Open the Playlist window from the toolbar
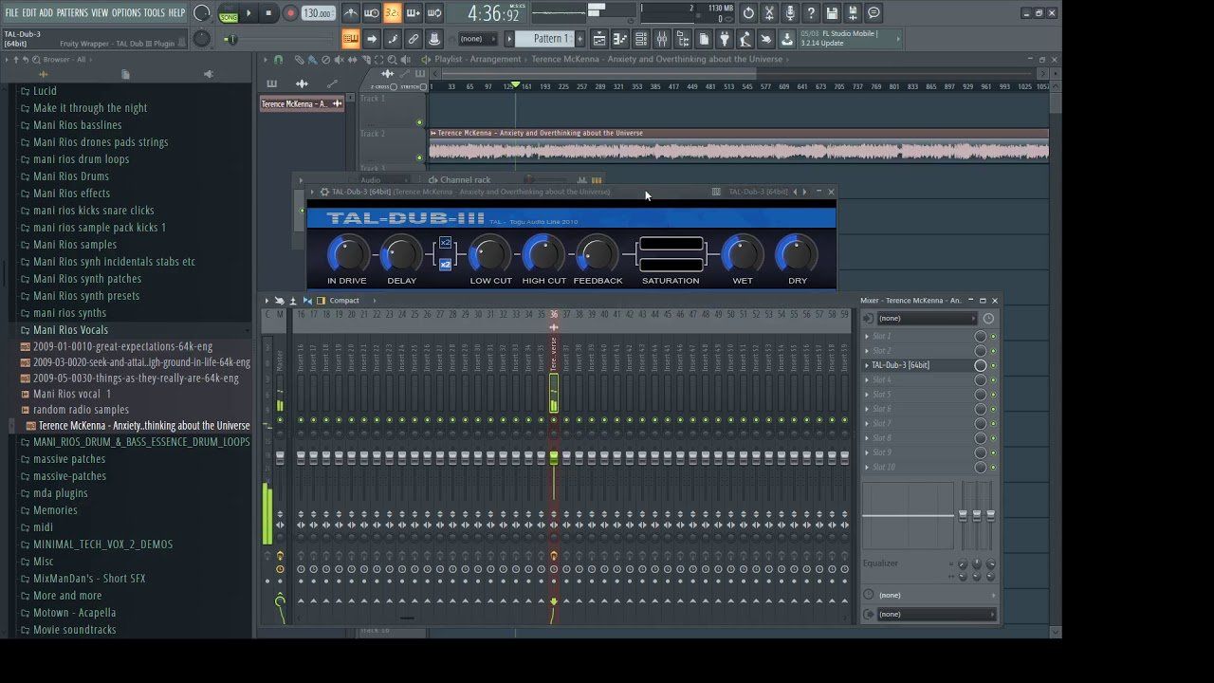The width and height of the screenshot is (1214, 683). tap(599, 39)
